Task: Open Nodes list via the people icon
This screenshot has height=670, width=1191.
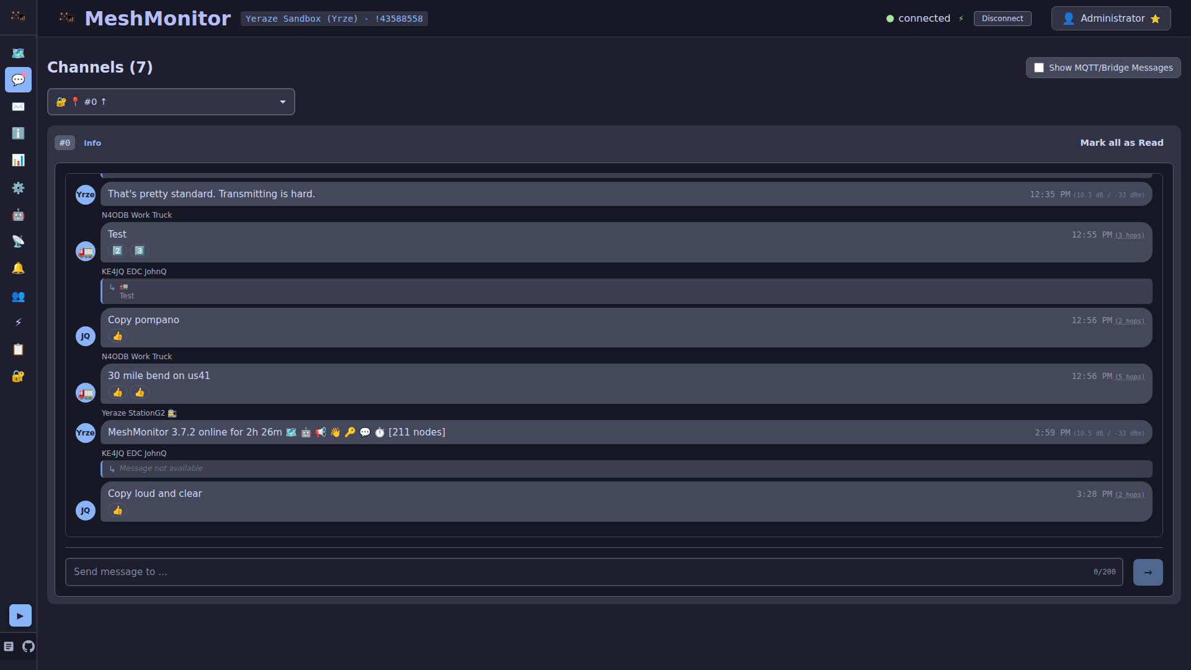Action: (18, 297)
